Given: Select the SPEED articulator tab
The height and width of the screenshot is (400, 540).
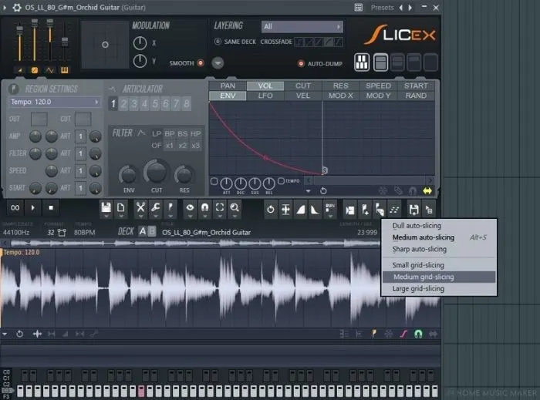Looking at the screenshot, I should [x=378, y=86].
